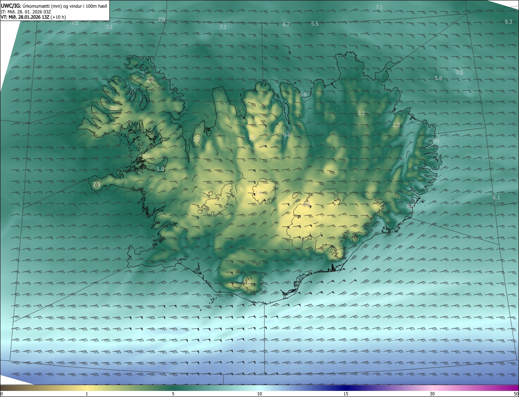Click the 5.0 value label
Screen dimensions: 519x397
[x=160, y=169]
